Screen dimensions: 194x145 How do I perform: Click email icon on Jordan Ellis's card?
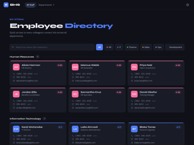coord(14,108)
